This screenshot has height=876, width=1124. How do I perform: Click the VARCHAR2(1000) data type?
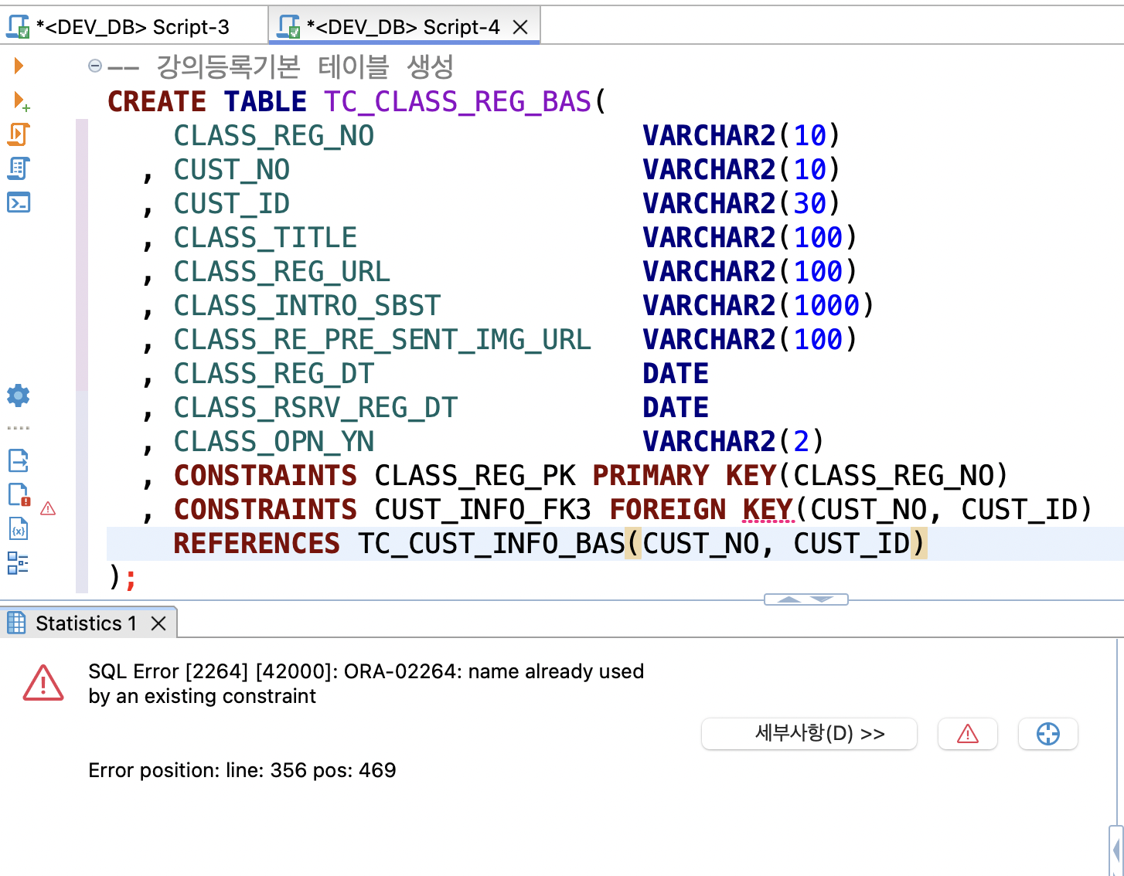pos(758,305)
